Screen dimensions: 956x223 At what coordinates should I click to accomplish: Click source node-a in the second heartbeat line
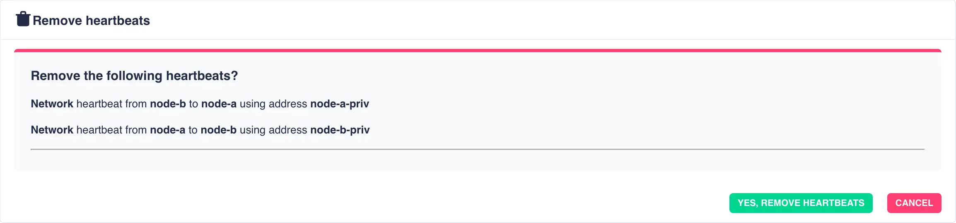[167, 130]
